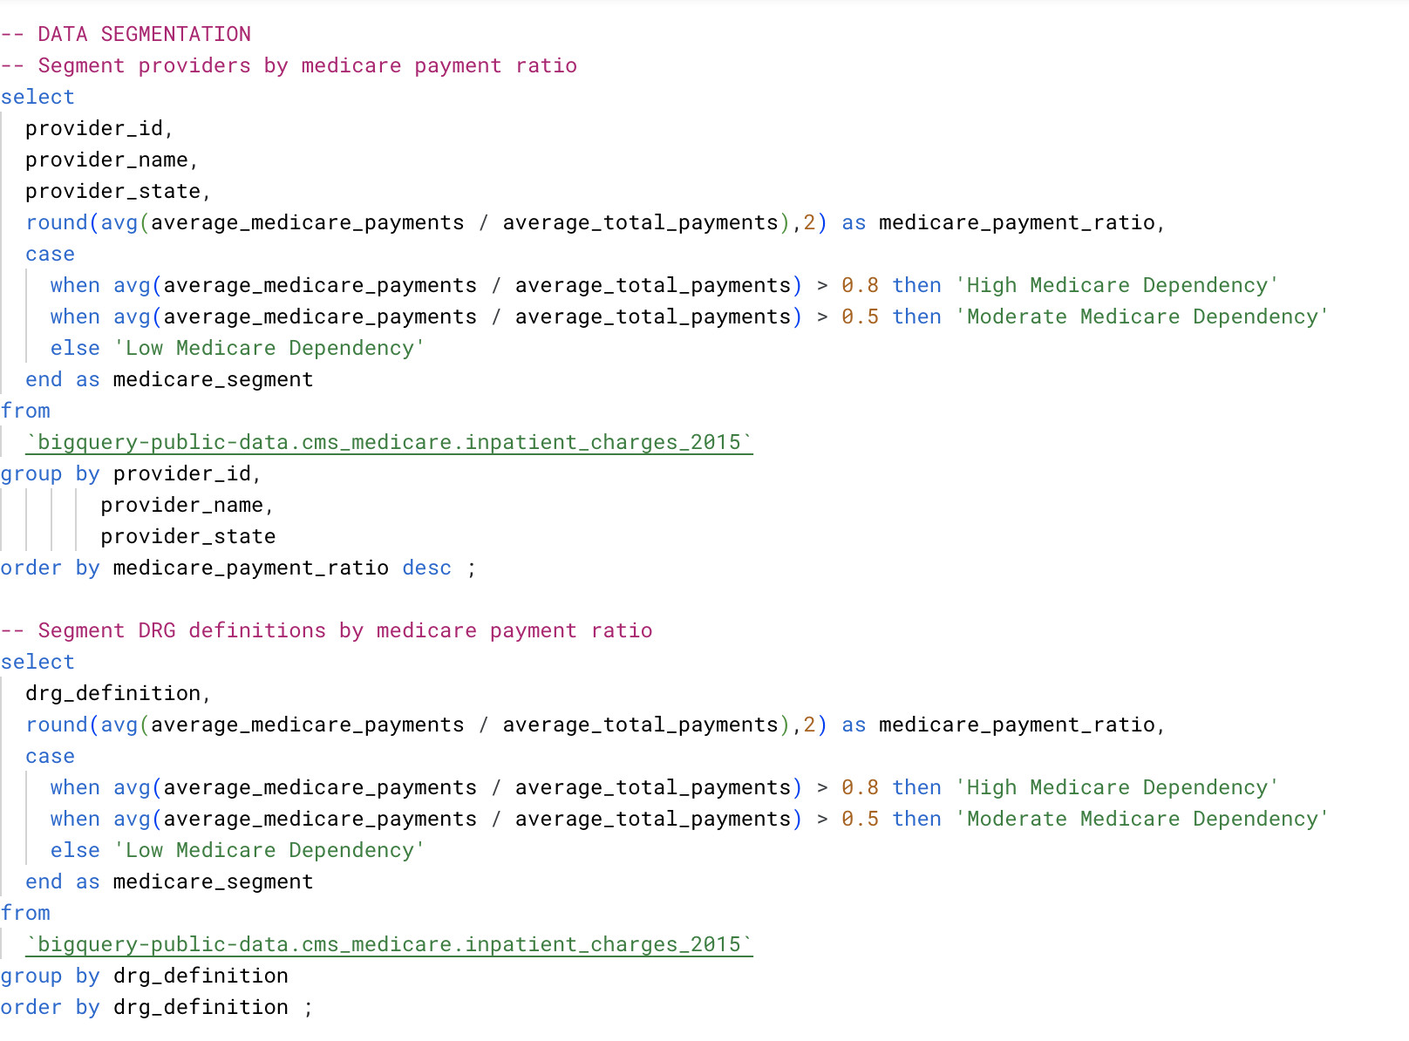Click the desc keyword in the order by
The width and height of the screenshot is (1409, 1041).
click(427, 568)
